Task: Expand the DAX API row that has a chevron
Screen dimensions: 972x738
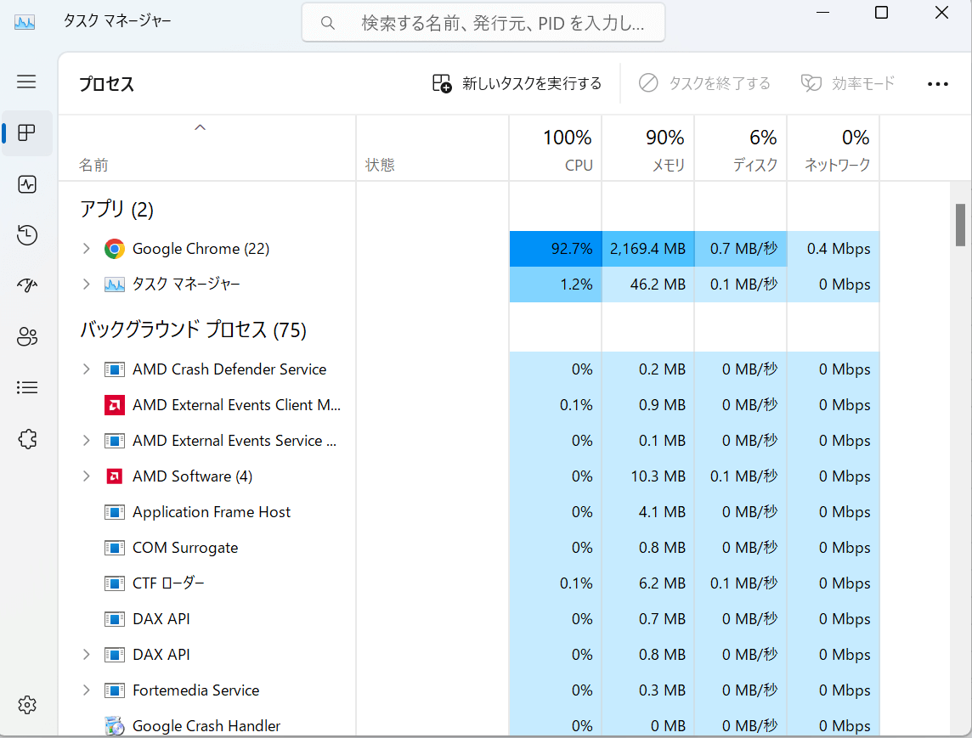Action: [x=86, y=655]
